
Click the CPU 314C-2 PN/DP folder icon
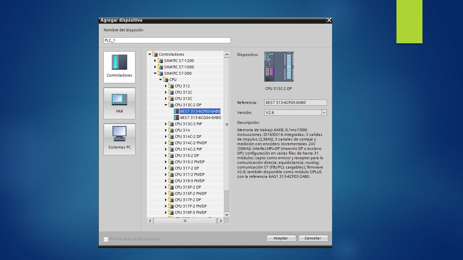[x=171, y=143]
